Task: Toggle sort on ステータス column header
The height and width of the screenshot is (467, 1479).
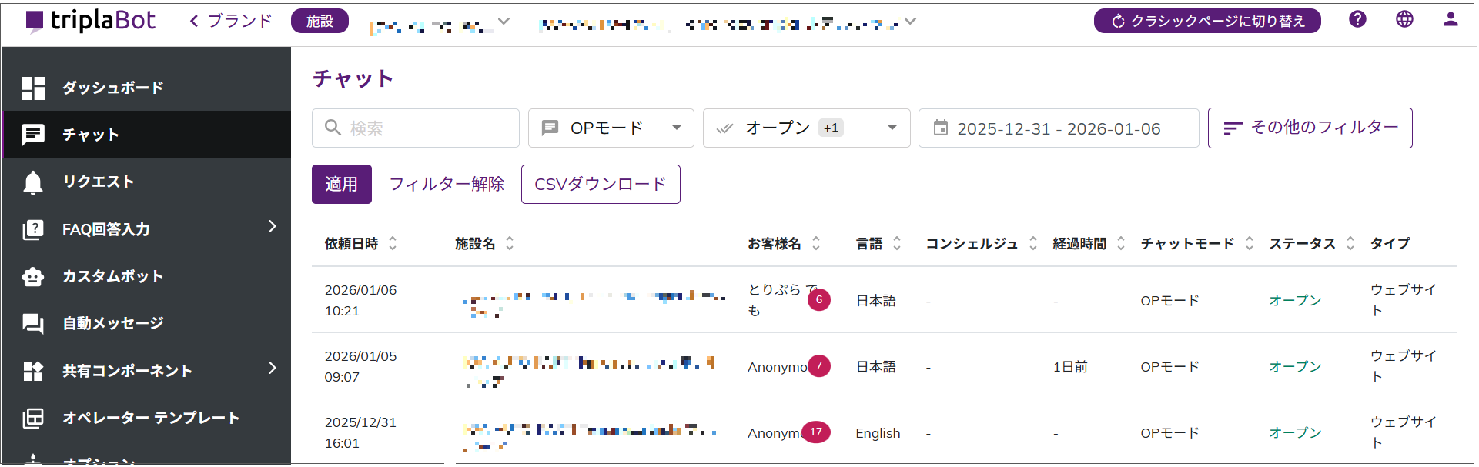Action: tap(1350, 243)
